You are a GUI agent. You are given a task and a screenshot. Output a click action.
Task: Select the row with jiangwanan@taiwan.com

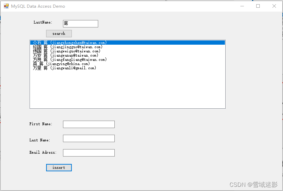click(x=128, y=55)
